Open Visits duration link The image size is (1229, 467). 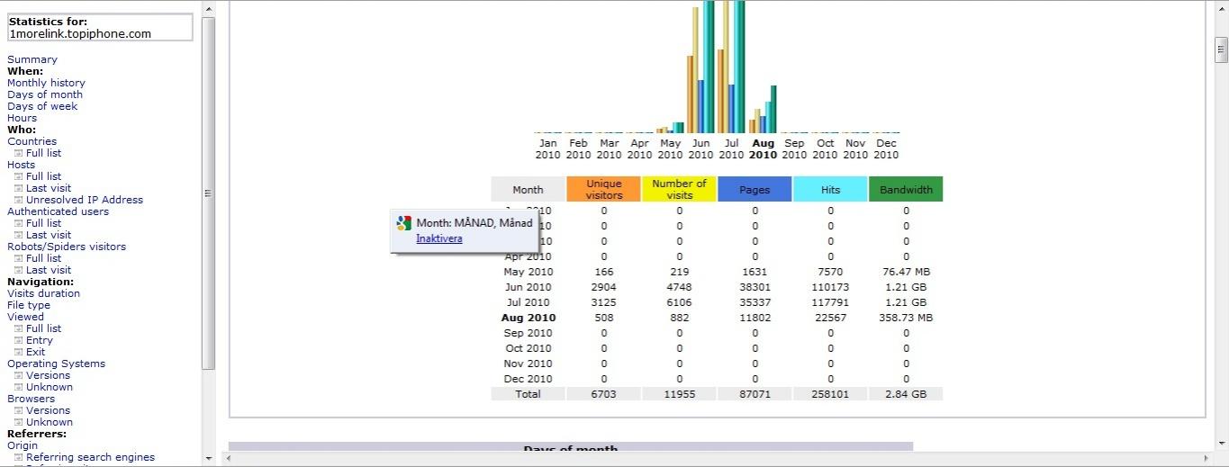(x=43, y=293)
